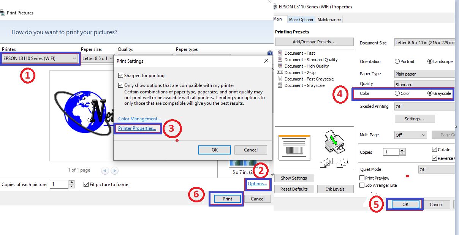This screenshot has width=459, height=235.
Task: Open the 2-Sided Printing dropdown
Action: point(424,107)
